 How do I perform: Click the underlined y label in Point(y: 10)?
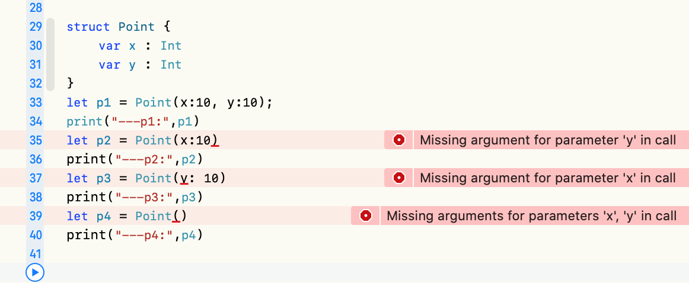coord(184,179)
